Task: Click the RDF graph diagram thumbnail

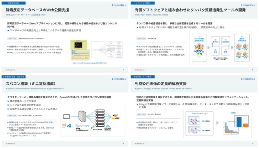Action: [107, 50]
